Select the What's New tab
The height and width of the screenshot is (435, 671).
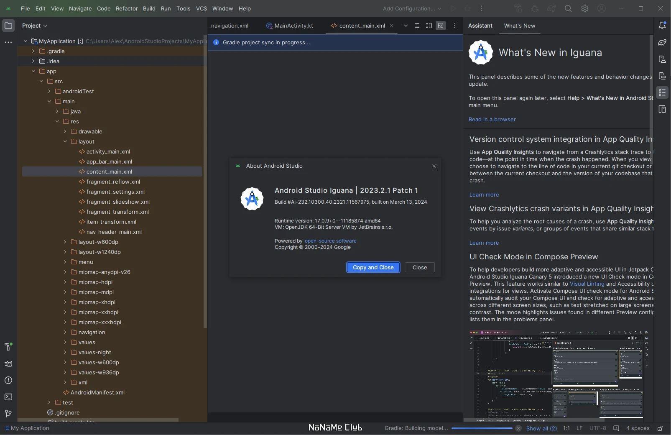pyautogui.click(x=520, y=26)
